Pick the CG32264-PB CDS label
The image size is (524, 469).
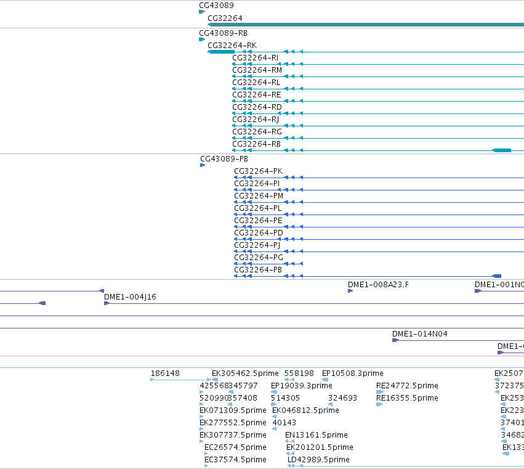pyautogui.click(x=258, y=270)
